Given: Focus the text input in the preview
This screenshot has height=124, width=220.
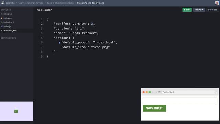Looking at the screenshot, I should 180,101.
